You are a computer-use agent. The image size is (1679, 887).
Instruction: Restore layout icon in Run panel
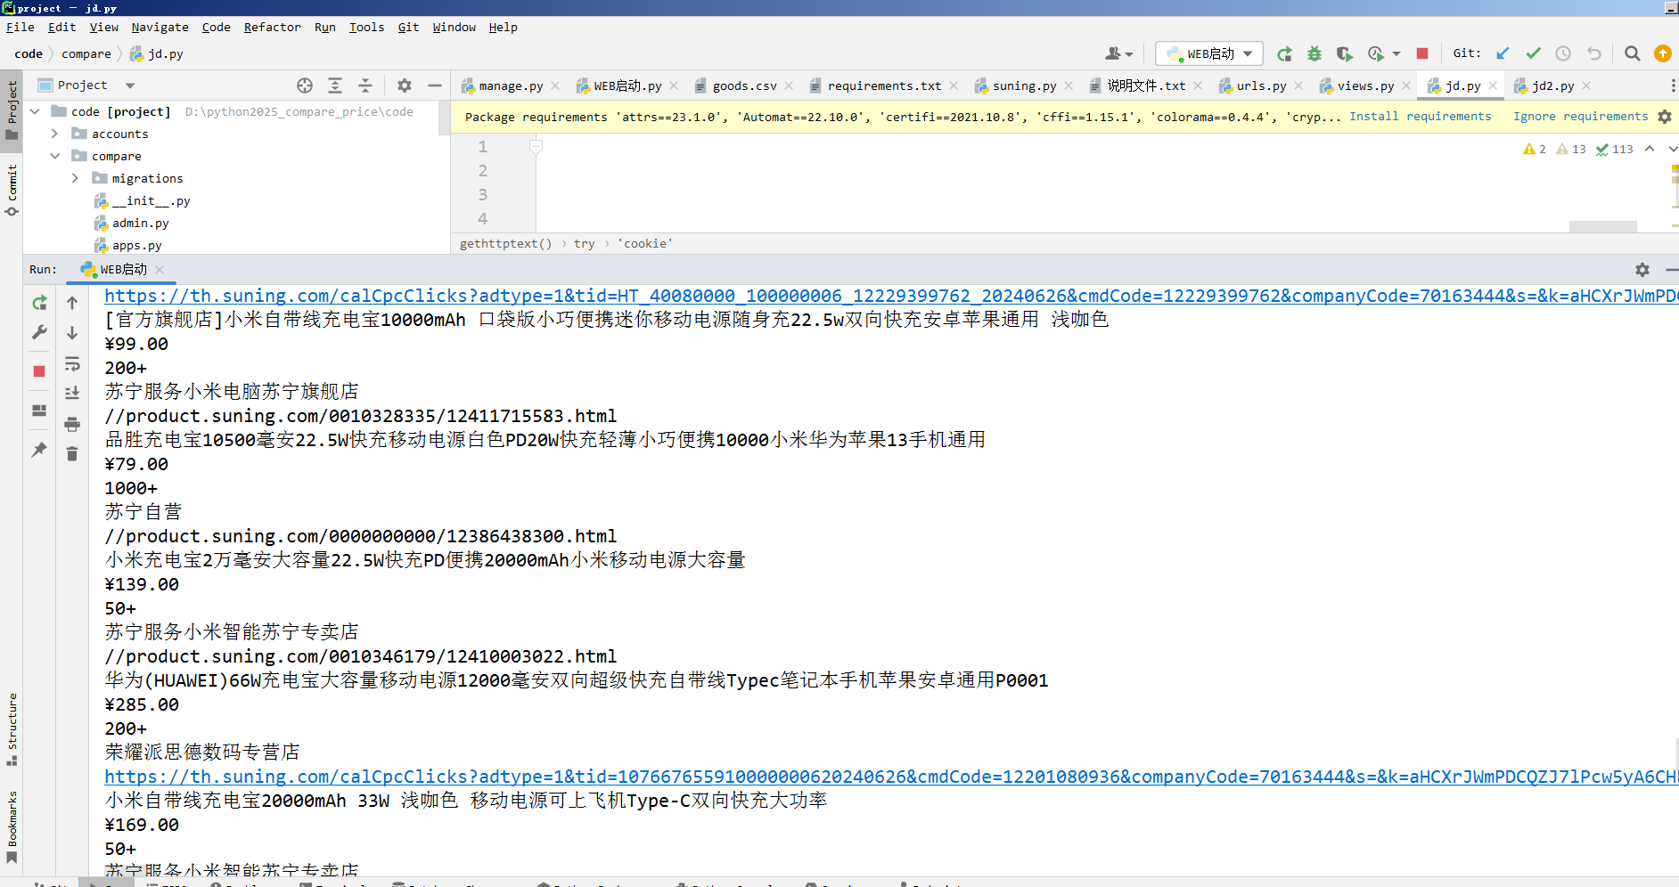point(39,411)
